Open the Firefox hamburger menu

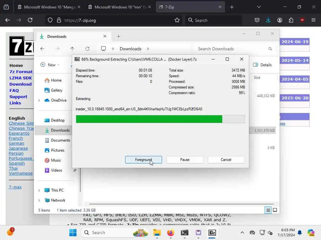313,20
